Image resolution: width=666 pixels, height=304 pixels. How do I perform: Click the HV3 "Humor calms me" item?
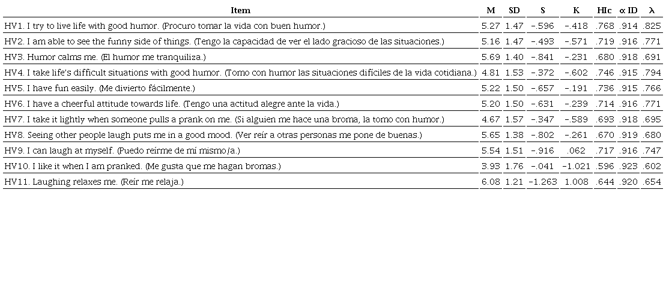(105, 57)
